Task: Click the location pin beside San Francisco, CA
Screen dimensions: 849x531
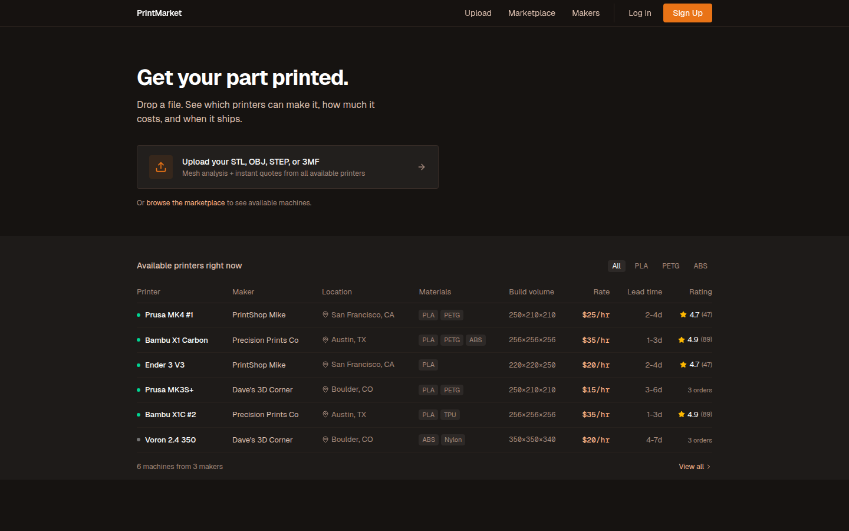Action: pyautogui.click(x=325, y=314)
